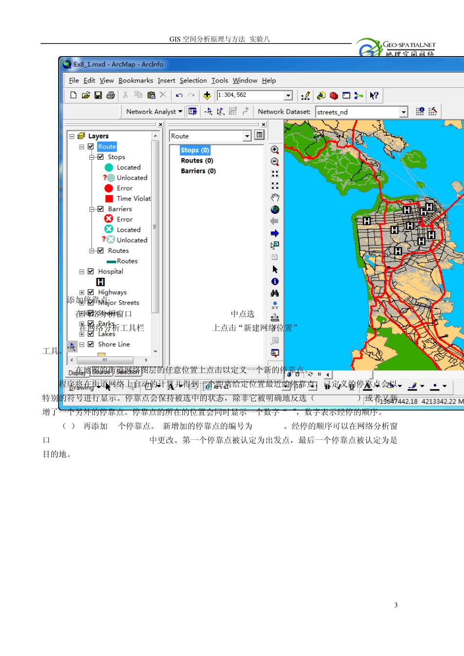Viewport: 464px width, 656px height.
Task: Open the ModelBuilder icon
Action: coord(359,96)
